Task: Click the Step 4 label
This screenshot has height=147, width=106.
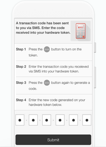Action: pos(21,100)
